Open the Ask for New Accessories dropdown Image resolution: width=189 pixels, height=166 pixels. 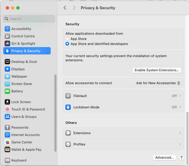click(158, 83)
